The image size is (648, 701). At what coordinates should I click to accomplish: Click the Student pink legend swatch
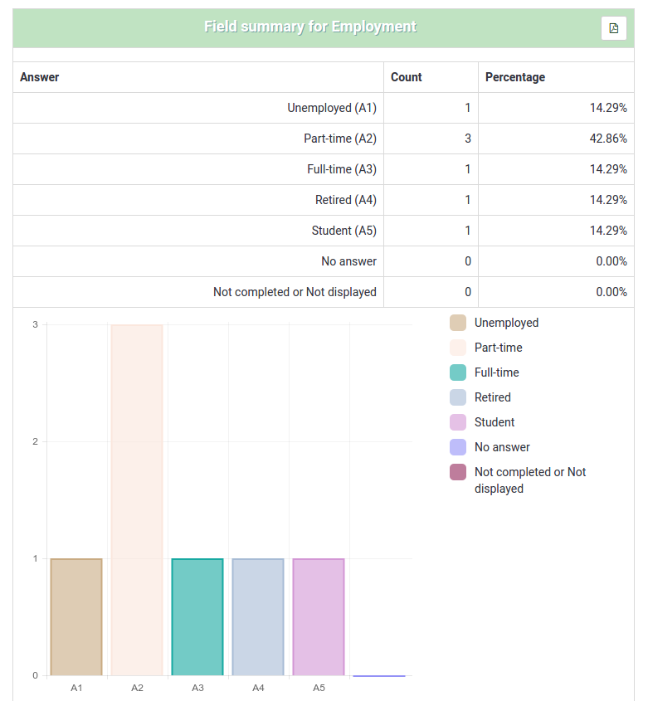(x=458, y=422)
